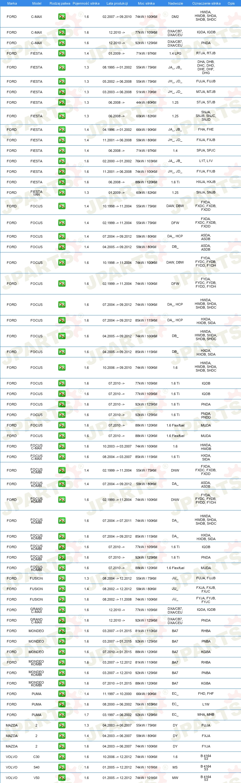Click the fuel icon in the FIESTA 1.4 LPG row
The height and width of the screenshot is (783, 241).
pos(62,53)
